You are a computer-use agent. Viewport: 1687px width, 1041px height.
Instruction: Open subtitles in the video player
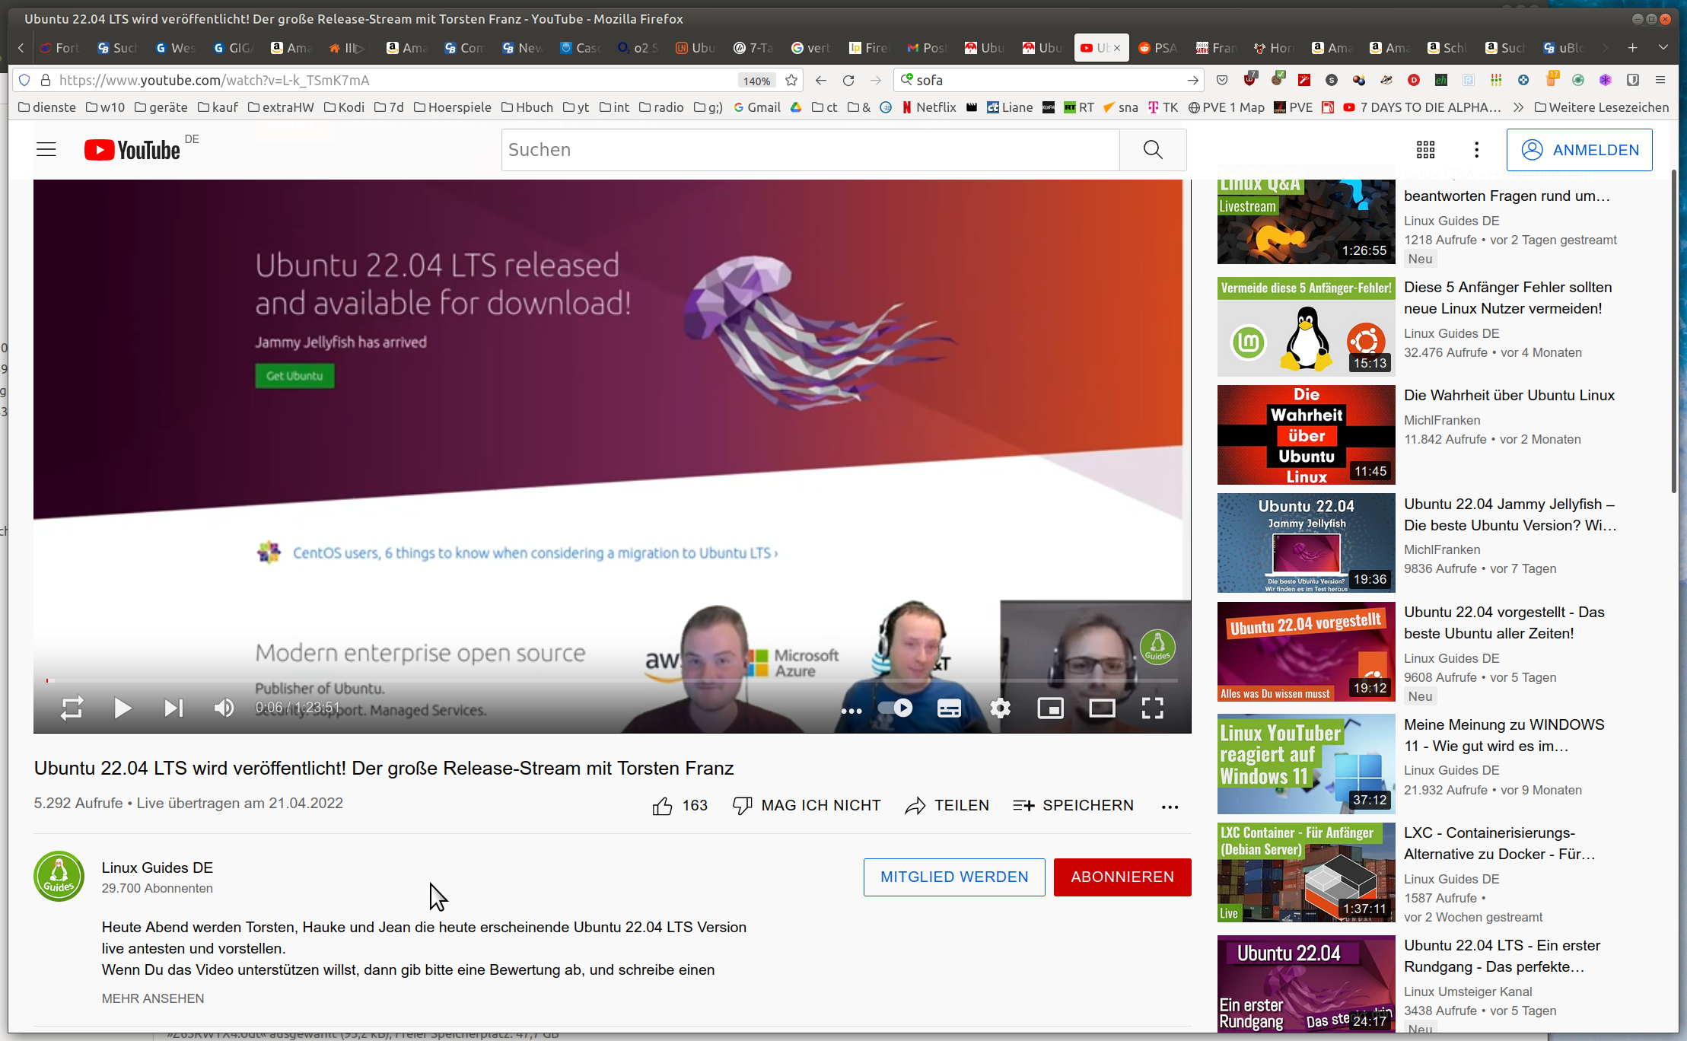949,708
